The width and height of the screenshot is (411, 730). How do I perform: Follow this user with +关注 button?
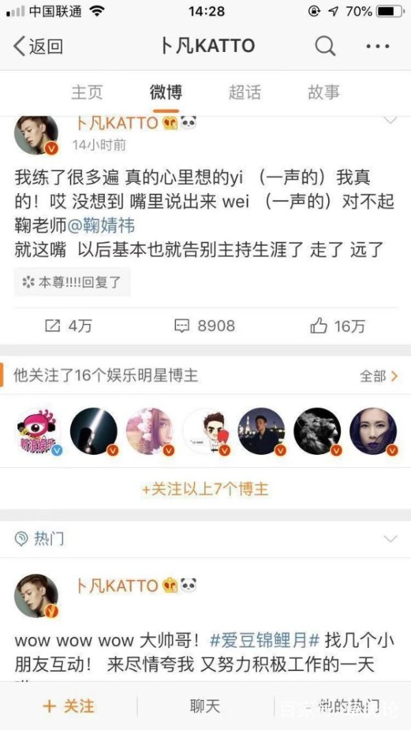(x=68, y=706)
